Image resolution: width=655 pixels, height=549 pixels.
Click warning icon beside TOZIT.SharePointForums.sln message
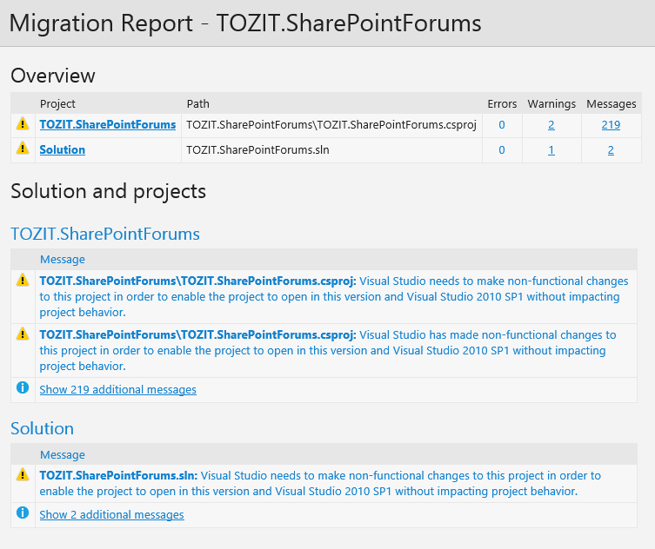pyautogui.click(x=23, y=474)
